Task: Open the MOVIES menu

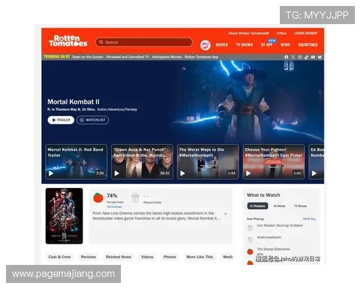Action: click(221, 45)
